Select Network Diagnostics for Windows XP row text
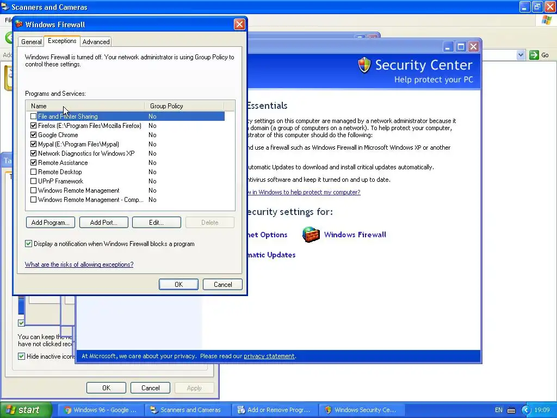The height and width of the screenshot is (418, 557). [x=86, y=153]
